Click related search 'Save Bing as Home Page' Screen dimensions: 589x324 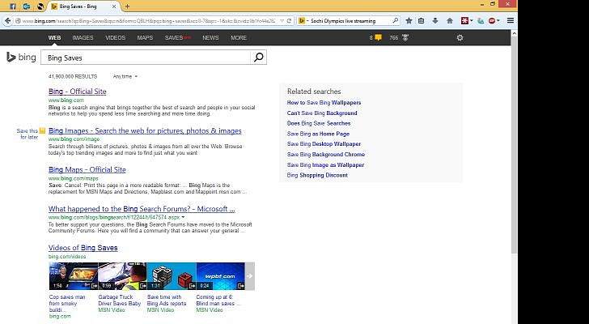pyautogui.click(x=318, y=134)
